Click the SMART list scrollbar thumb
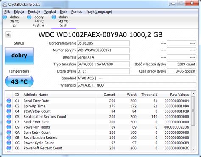 pyautogui.click(x=193, y=111)
